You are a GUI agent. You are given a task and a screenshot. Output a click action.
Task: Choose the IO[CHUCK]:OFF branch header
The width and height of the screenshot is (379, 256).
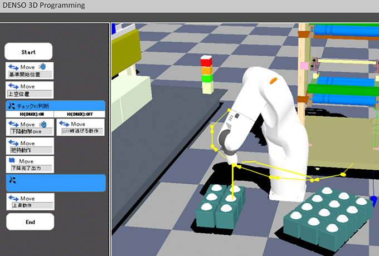click(x=80, y=114)
